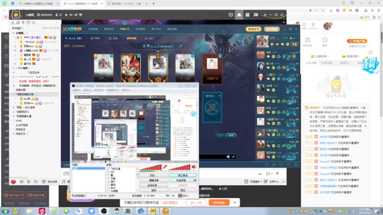Expand the 12345 sub-channel in YY tree
Image resolution: width=383 pixels, height=215 pixels.
[14, 121]
